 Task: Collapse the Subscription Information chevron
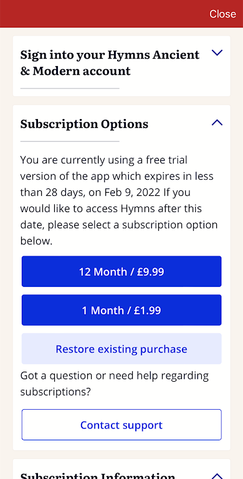click(x=217, y=477)
